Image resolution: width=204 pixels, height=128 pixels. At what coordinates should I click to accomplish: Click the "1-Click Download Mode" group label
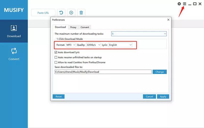pos(70,39)
